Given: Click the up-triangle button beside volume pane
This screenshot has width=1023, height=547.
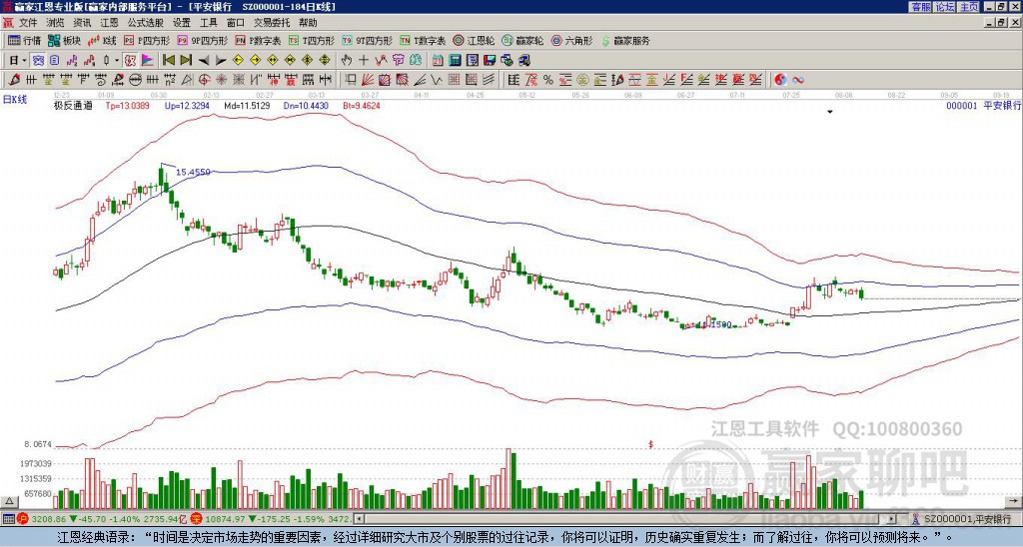Looking at the screenshot, I should [9, 501].
